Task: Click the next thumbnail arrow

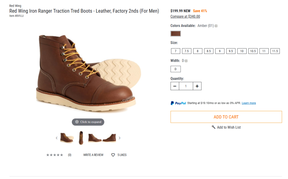Action: point(120,138)
